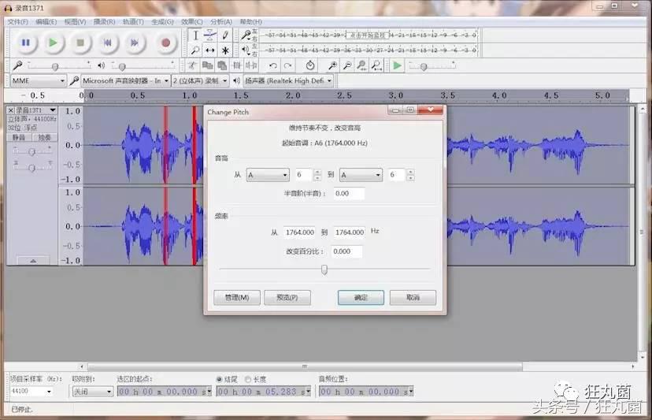Open the 从 pitch note dropdown
The width and height of the screenshot is (652, 420).
click(268, 175)
